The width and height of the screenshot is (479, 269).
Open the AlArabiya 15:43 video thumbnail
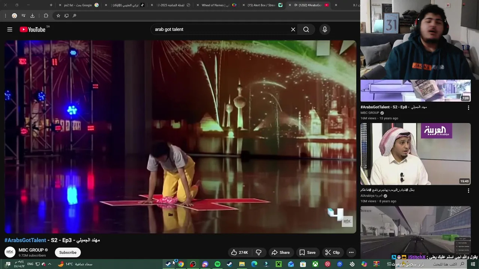pyautogui.click(x=415, y=154)
